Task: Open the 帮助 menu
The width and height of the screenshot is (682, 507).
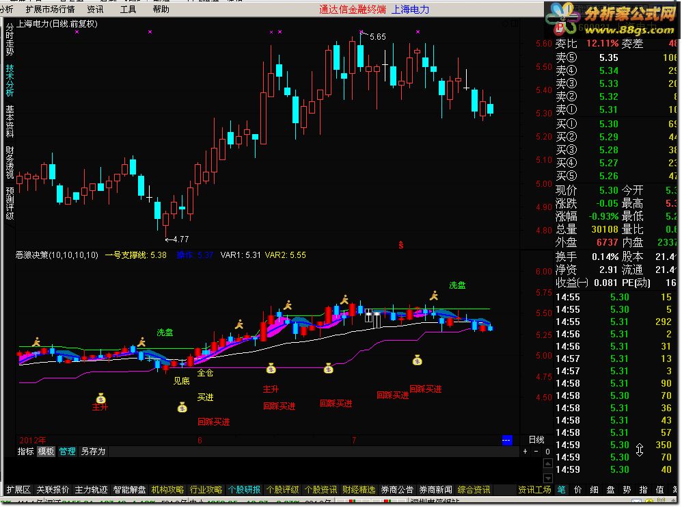Action: tap(161, 9)
